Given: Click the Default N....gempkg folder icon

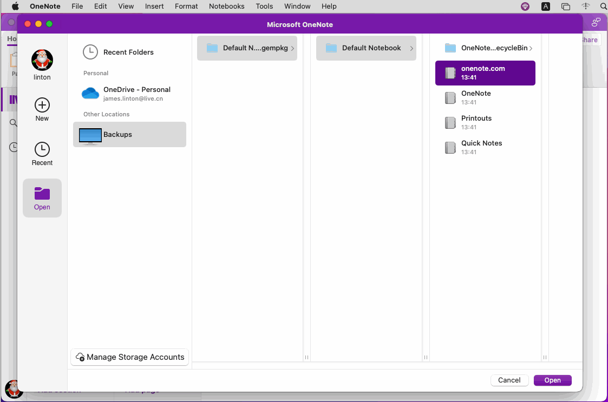Looking at the screenshot, I should (212, 48).
